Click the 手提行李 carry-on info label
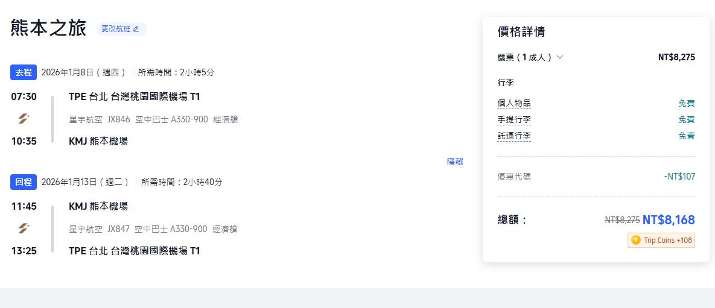Viewport: 715px width, 308px height. click(514, 119)
